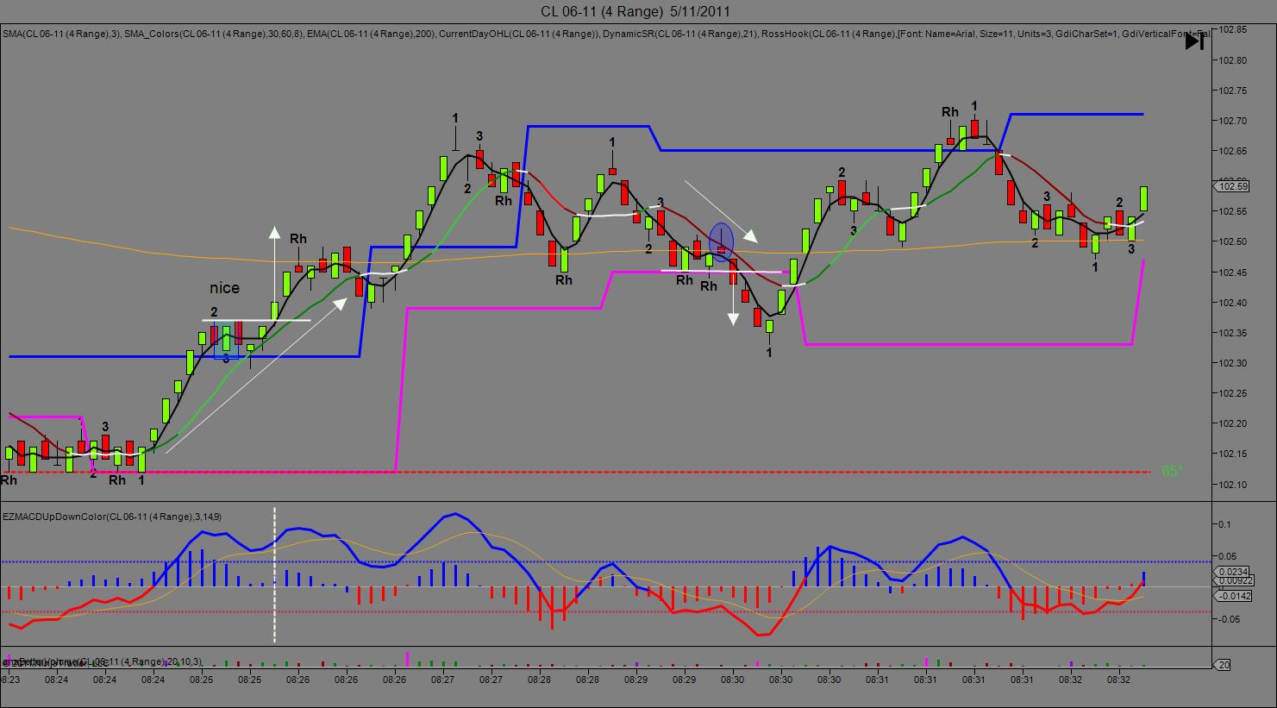
Task: Click the green 65° angle label
Action: pyautogui.click(x=1172, y=472)
